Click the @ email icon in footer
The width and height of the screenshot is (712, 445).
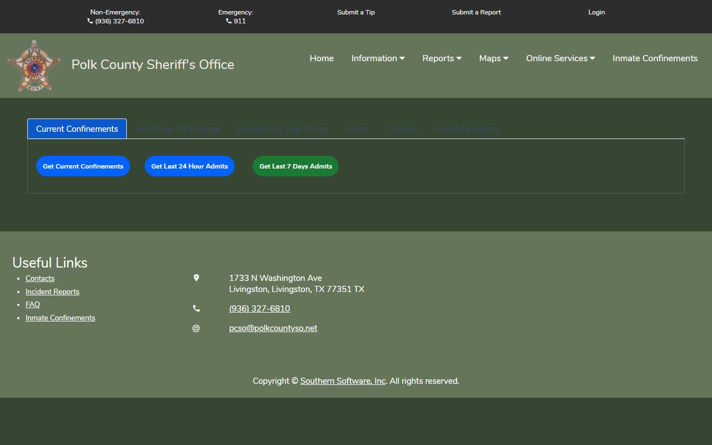[x=196, y=328]
